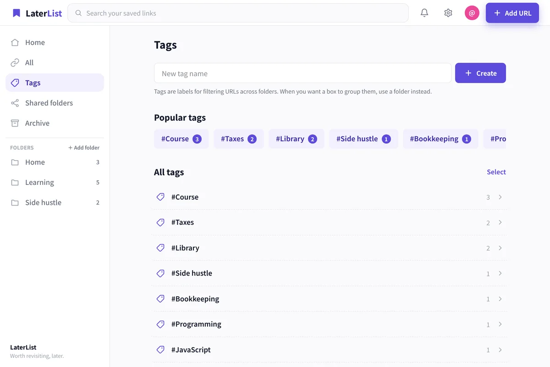This screenshot has height=367, width=550.
Task: Click the search magnifier icon
Action: click(79, 13)
